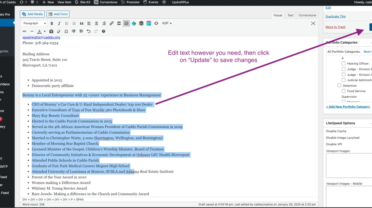Screen dimensions: 372x208
Task: Toggle the bulleted list icon
Action: (x=67, y=23)
